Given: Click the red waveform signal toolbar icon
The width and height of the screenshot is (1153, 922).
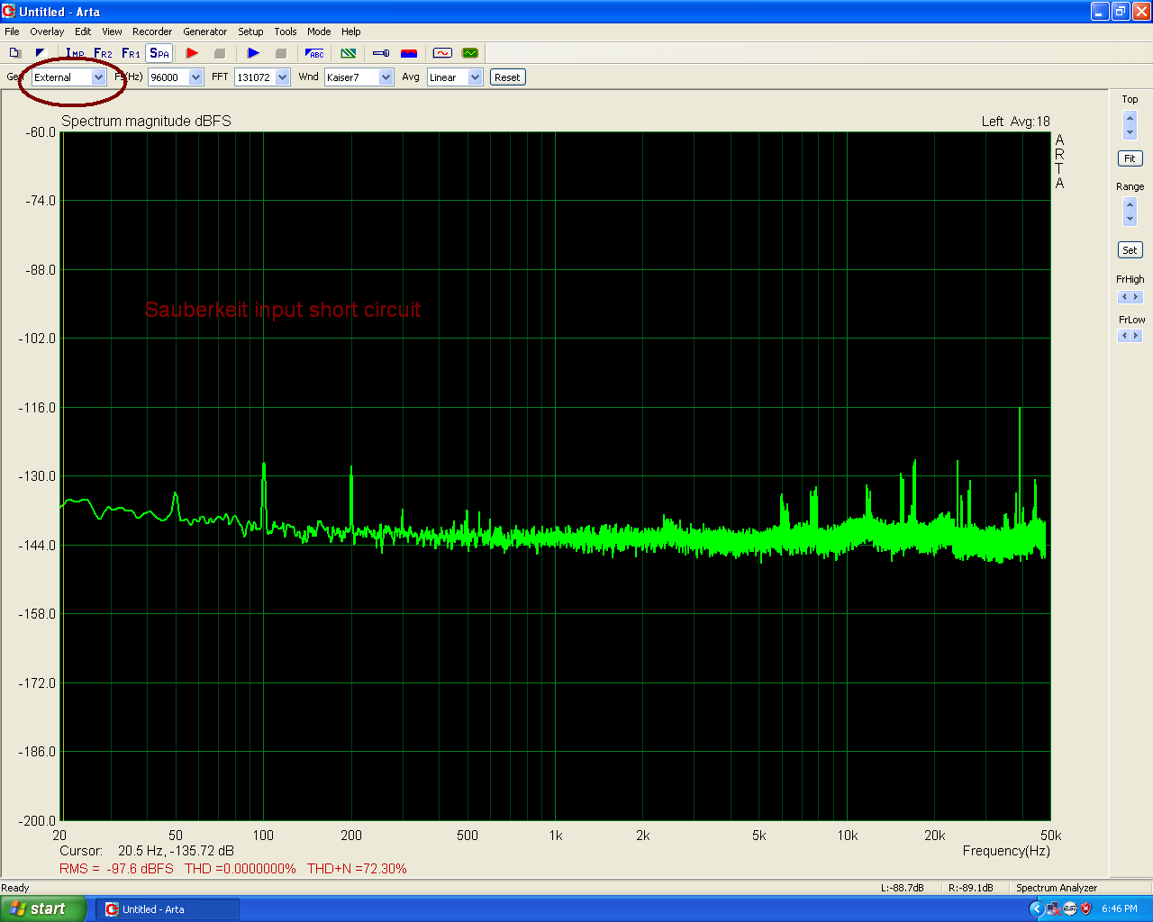Looking at the screenshot, I should pyautogui.click(x=442, y=53).
